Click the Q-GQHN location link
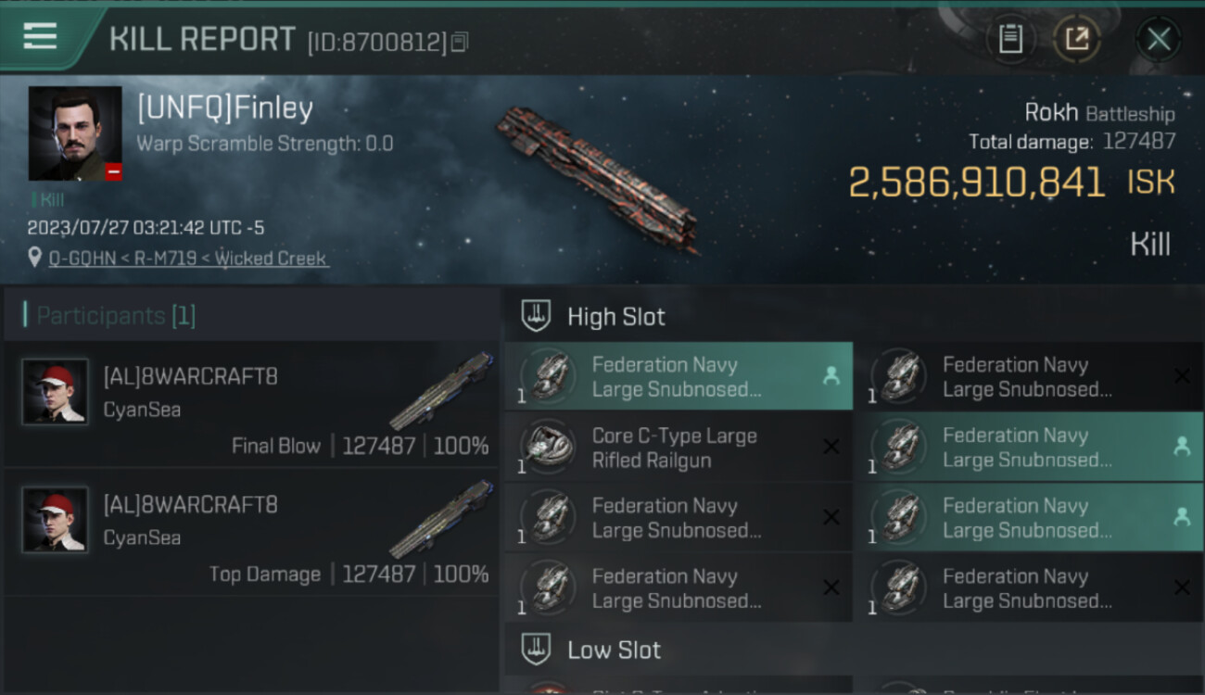 click(188, 258)
